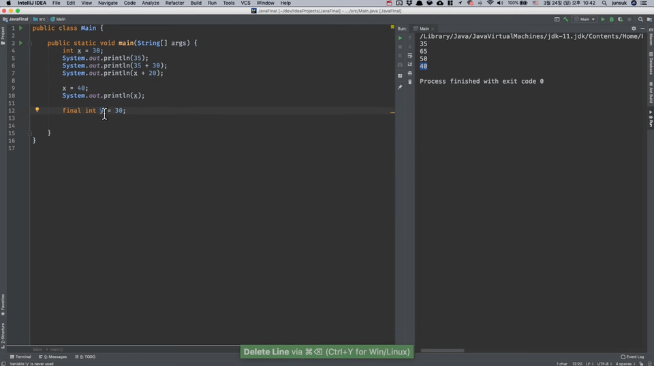Clear all console output with trash icon

click(409, 82)
